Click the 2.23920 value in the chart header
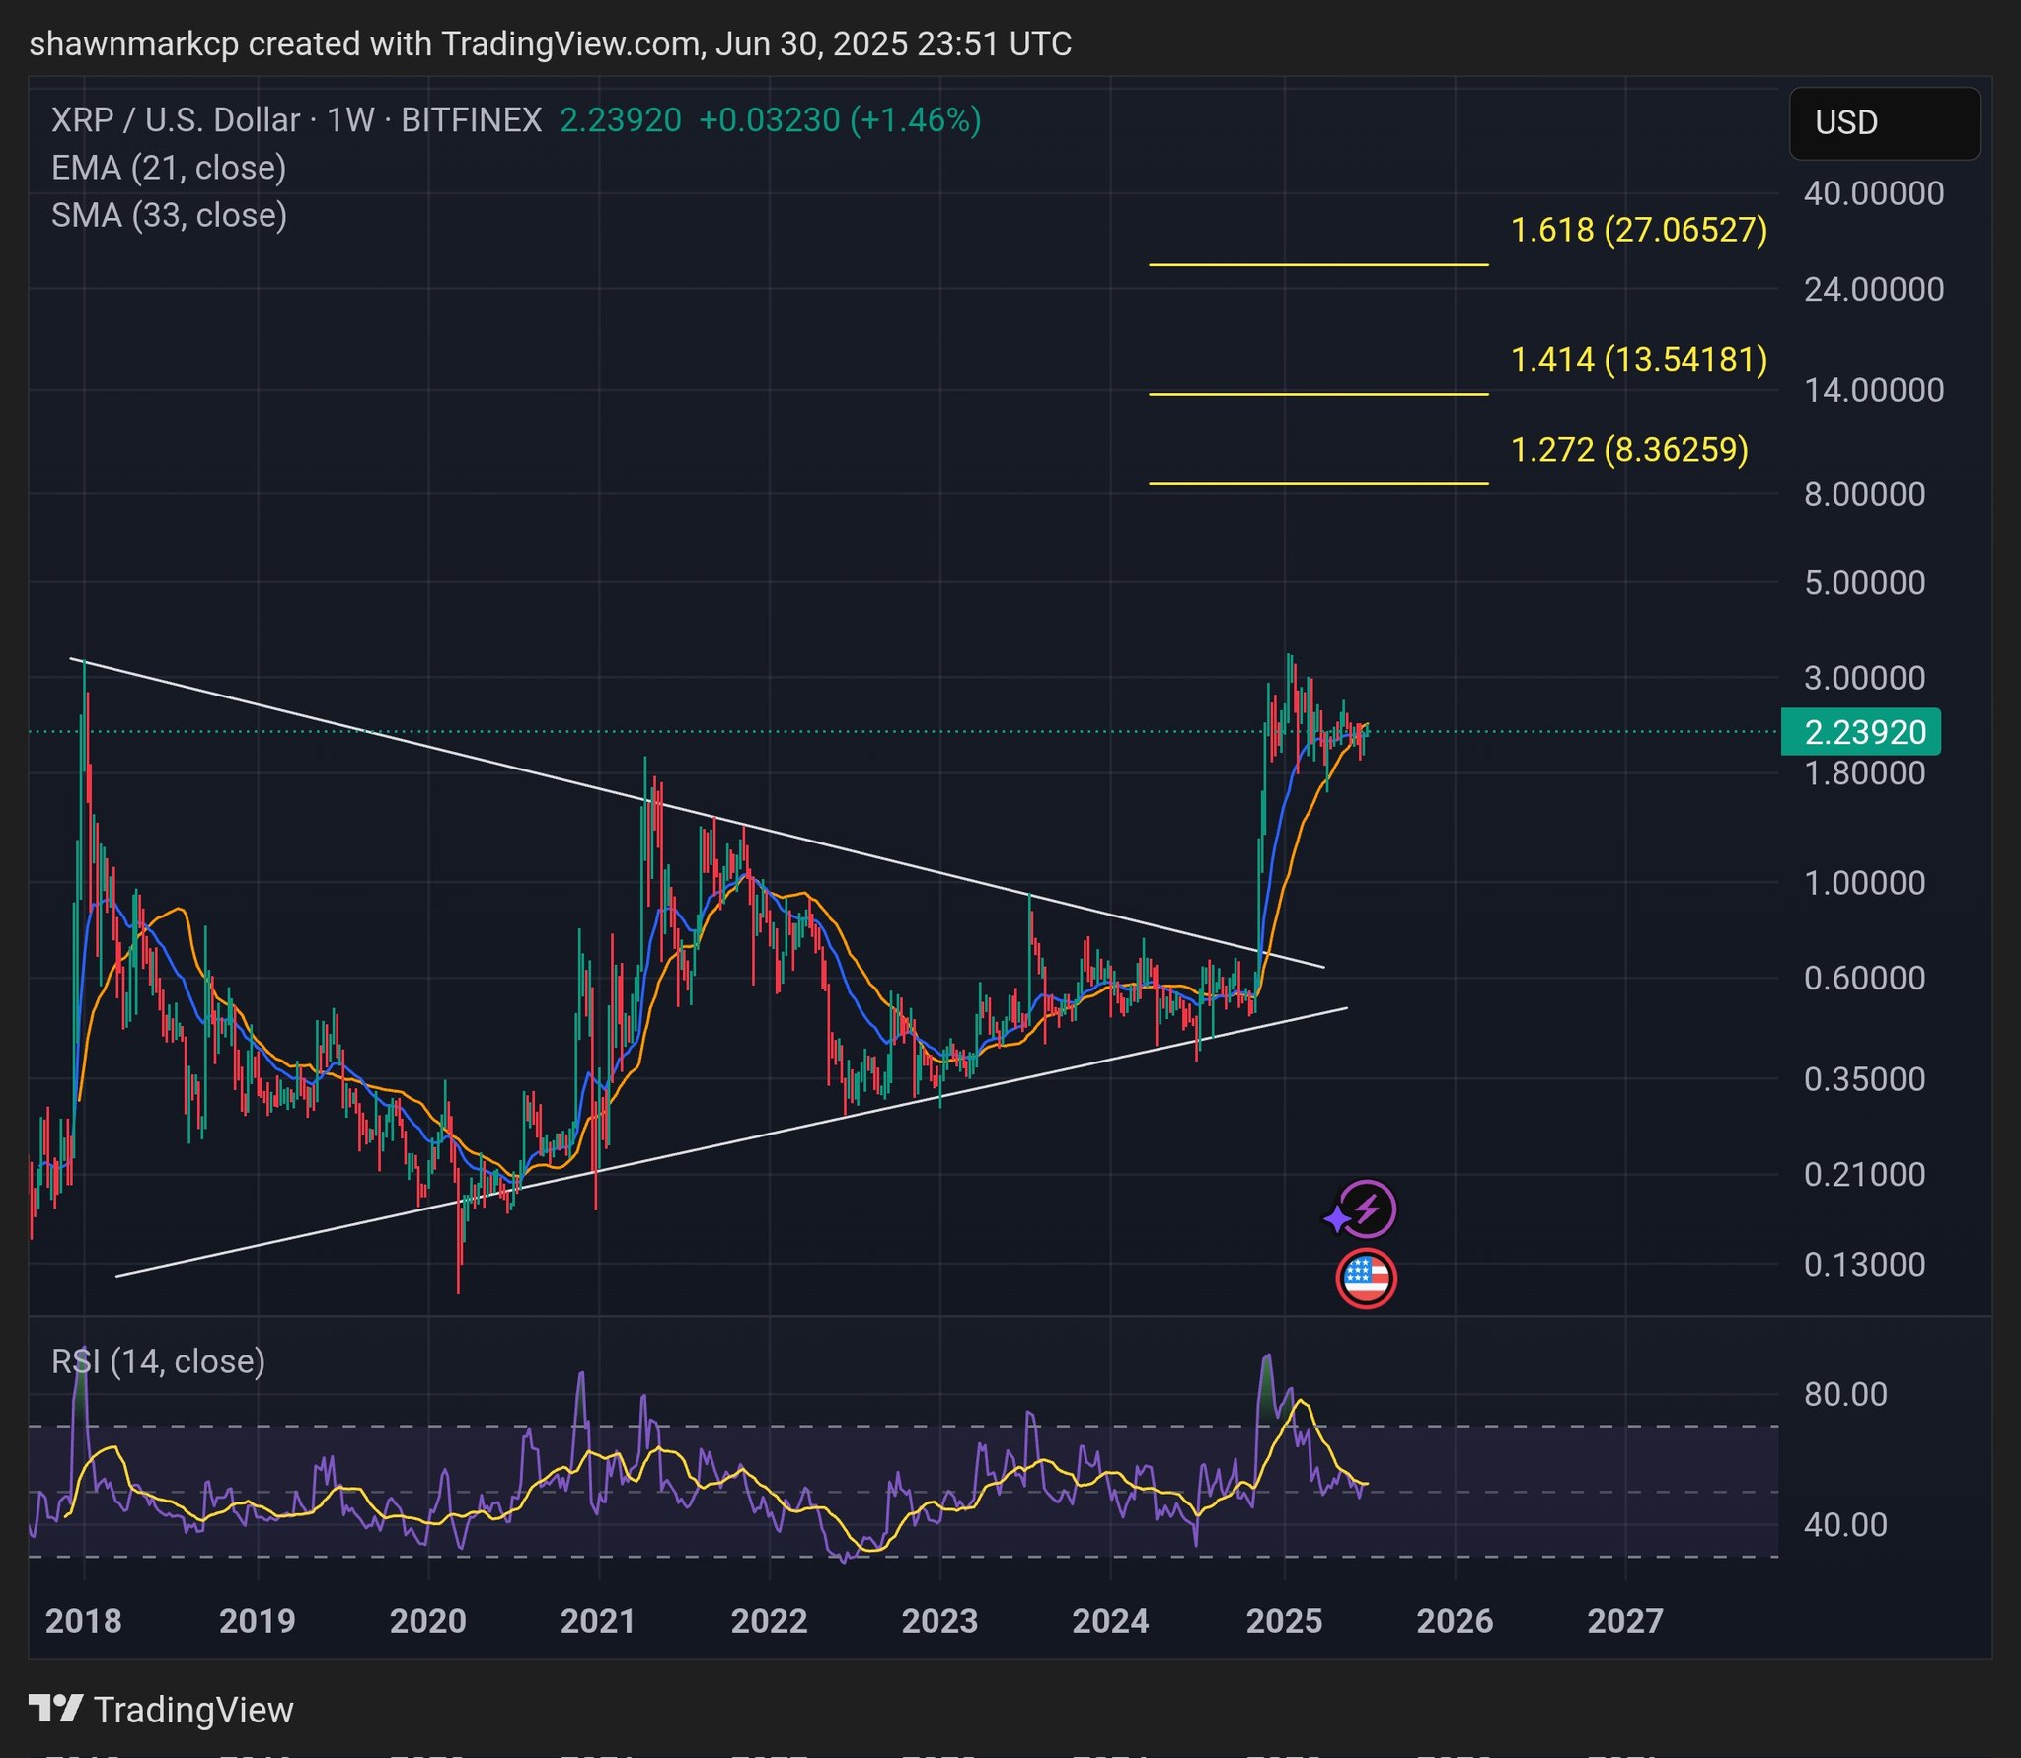2021x1758 pixels. (x=621, y=120)
